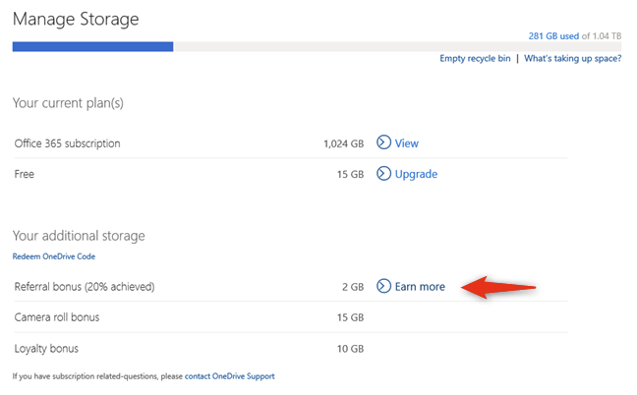
Task: Select the Free plan's 15 GB value
Action: point(350,175)
